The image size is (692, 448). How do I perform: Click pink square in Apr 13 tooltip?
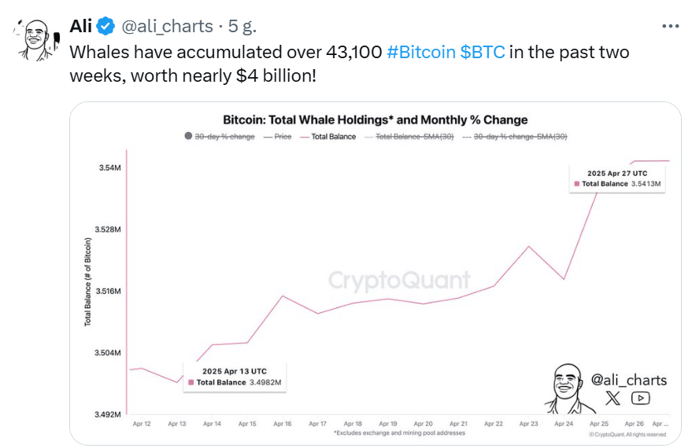click(x=191, y=383)
